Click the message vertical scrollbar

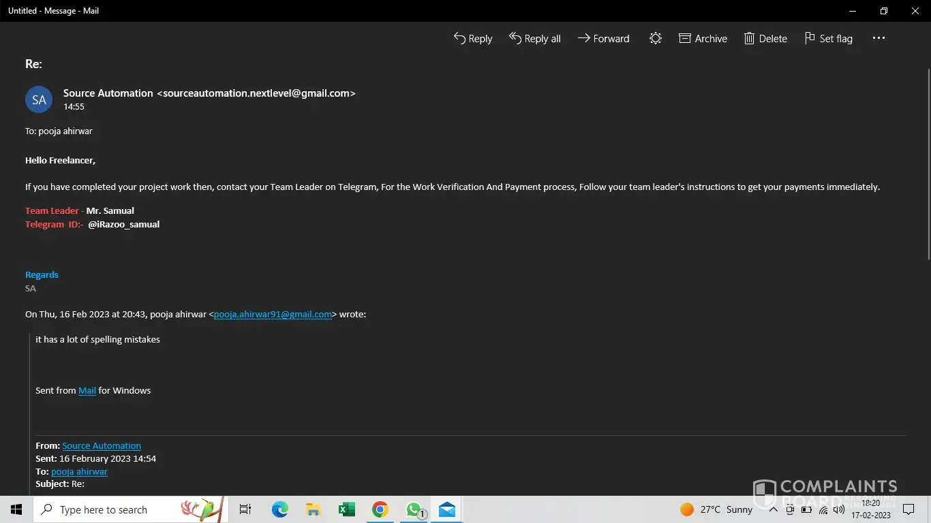(928, 163)
